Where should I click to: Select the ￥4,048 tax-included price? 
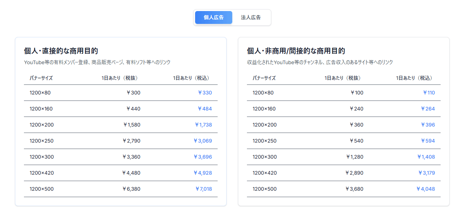[x=426, y=189]
